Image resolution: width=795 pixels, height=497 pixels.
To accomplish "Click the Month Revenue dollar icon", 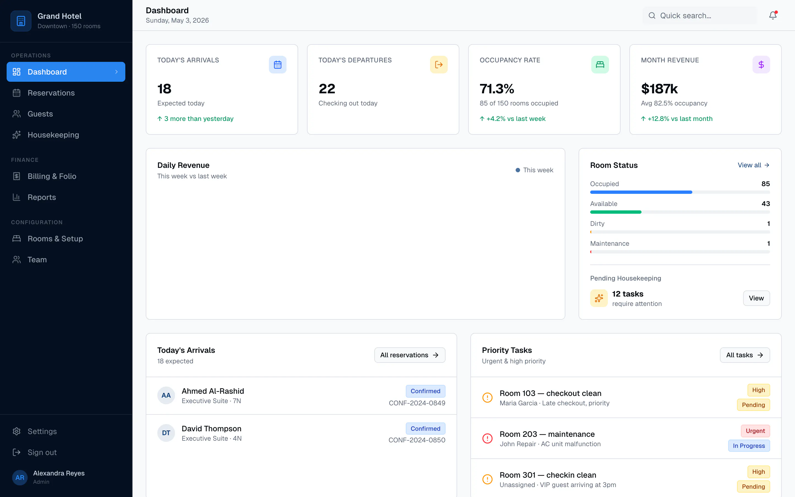I will pos(761,64).
